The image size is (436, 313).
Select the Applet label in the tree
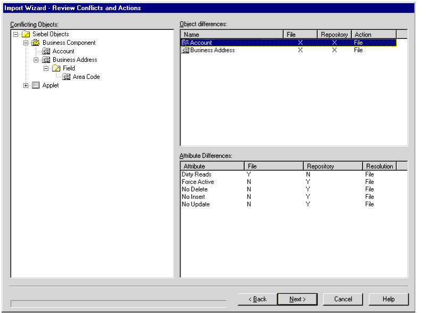[51, 85]
